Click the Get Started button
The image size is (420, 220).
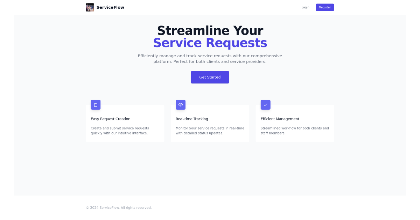210,77
